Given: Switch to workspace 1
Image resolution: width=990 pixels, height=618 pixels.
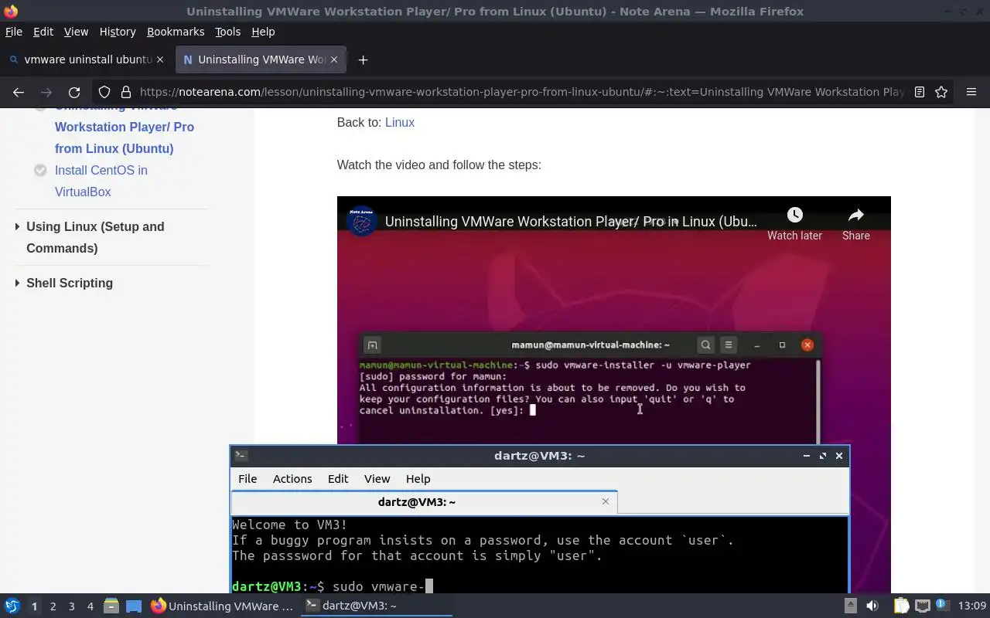Looking at the screenshot, I should 34,606.
